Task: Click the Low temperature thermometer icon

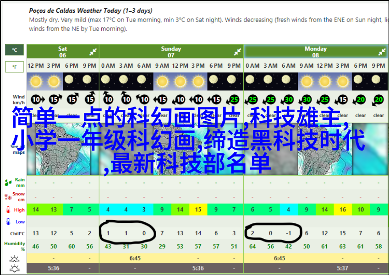Action: (x=8, y=221)
